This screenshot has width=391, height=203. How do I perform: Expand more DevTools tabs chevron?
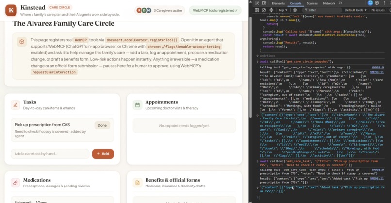[341, 3]
